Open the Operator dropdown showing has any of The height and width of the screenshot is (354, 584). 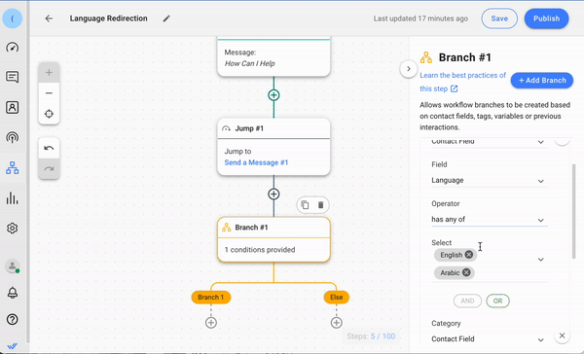[489, 220]
